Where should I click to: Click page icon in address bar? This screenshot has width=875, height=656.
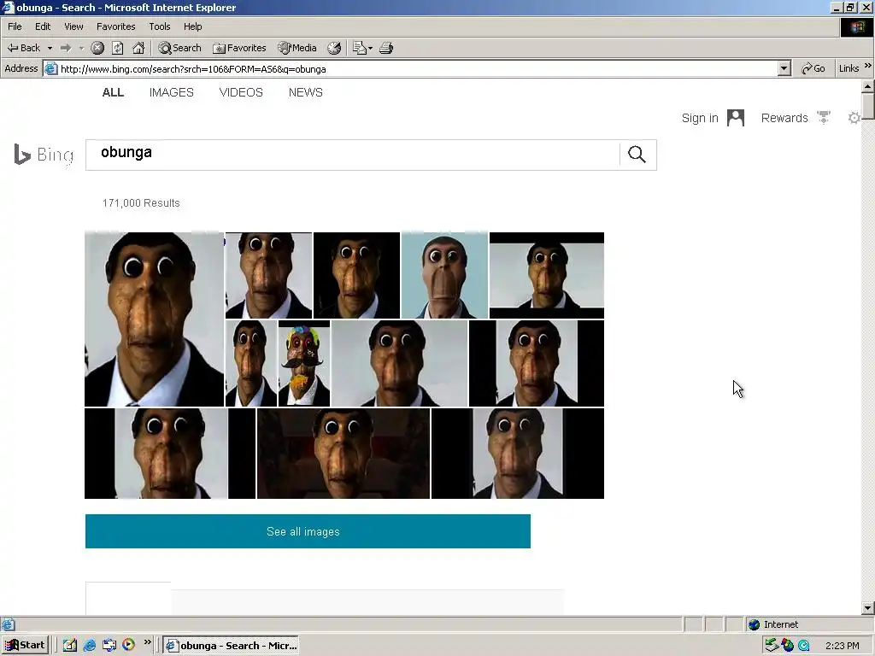tap(50, 68)
